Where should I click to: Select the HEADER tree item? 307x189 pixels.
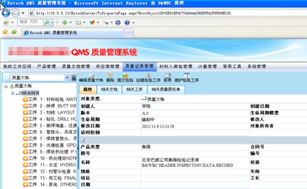(30, 93)
